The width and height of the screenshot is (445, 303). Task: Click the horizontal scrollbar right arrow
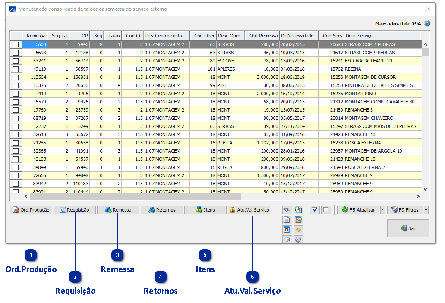point(418,197)
